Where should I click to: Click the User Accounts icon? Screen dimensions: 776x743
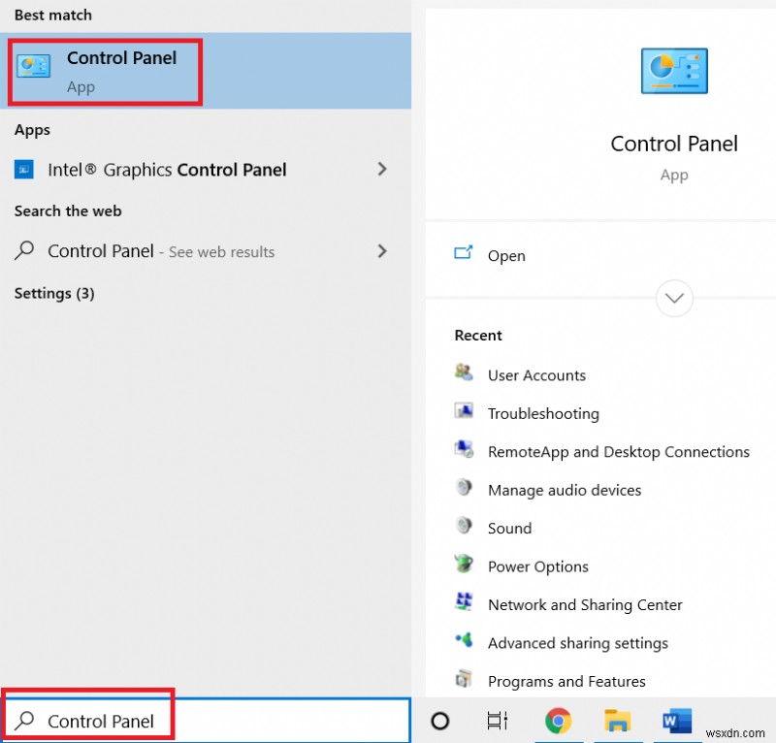(x=464, y=371)
